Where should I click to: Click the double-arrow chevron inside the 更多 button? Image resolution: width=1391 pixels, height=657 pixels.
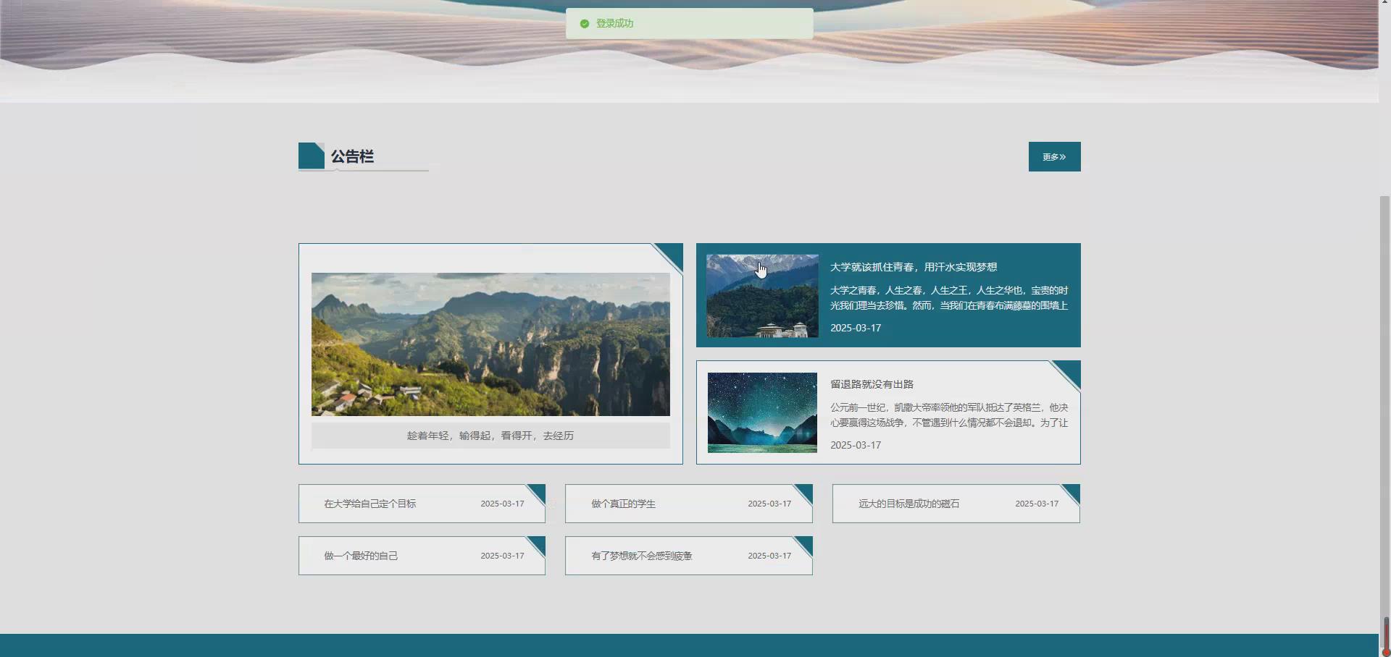coord(1064,156)
